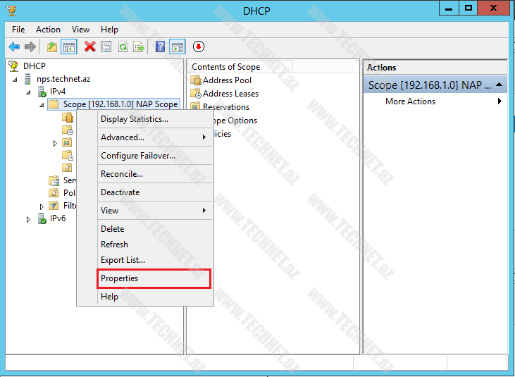
Task: Collapse the nps.technet.az server node
Action: (x=16, y=80)
